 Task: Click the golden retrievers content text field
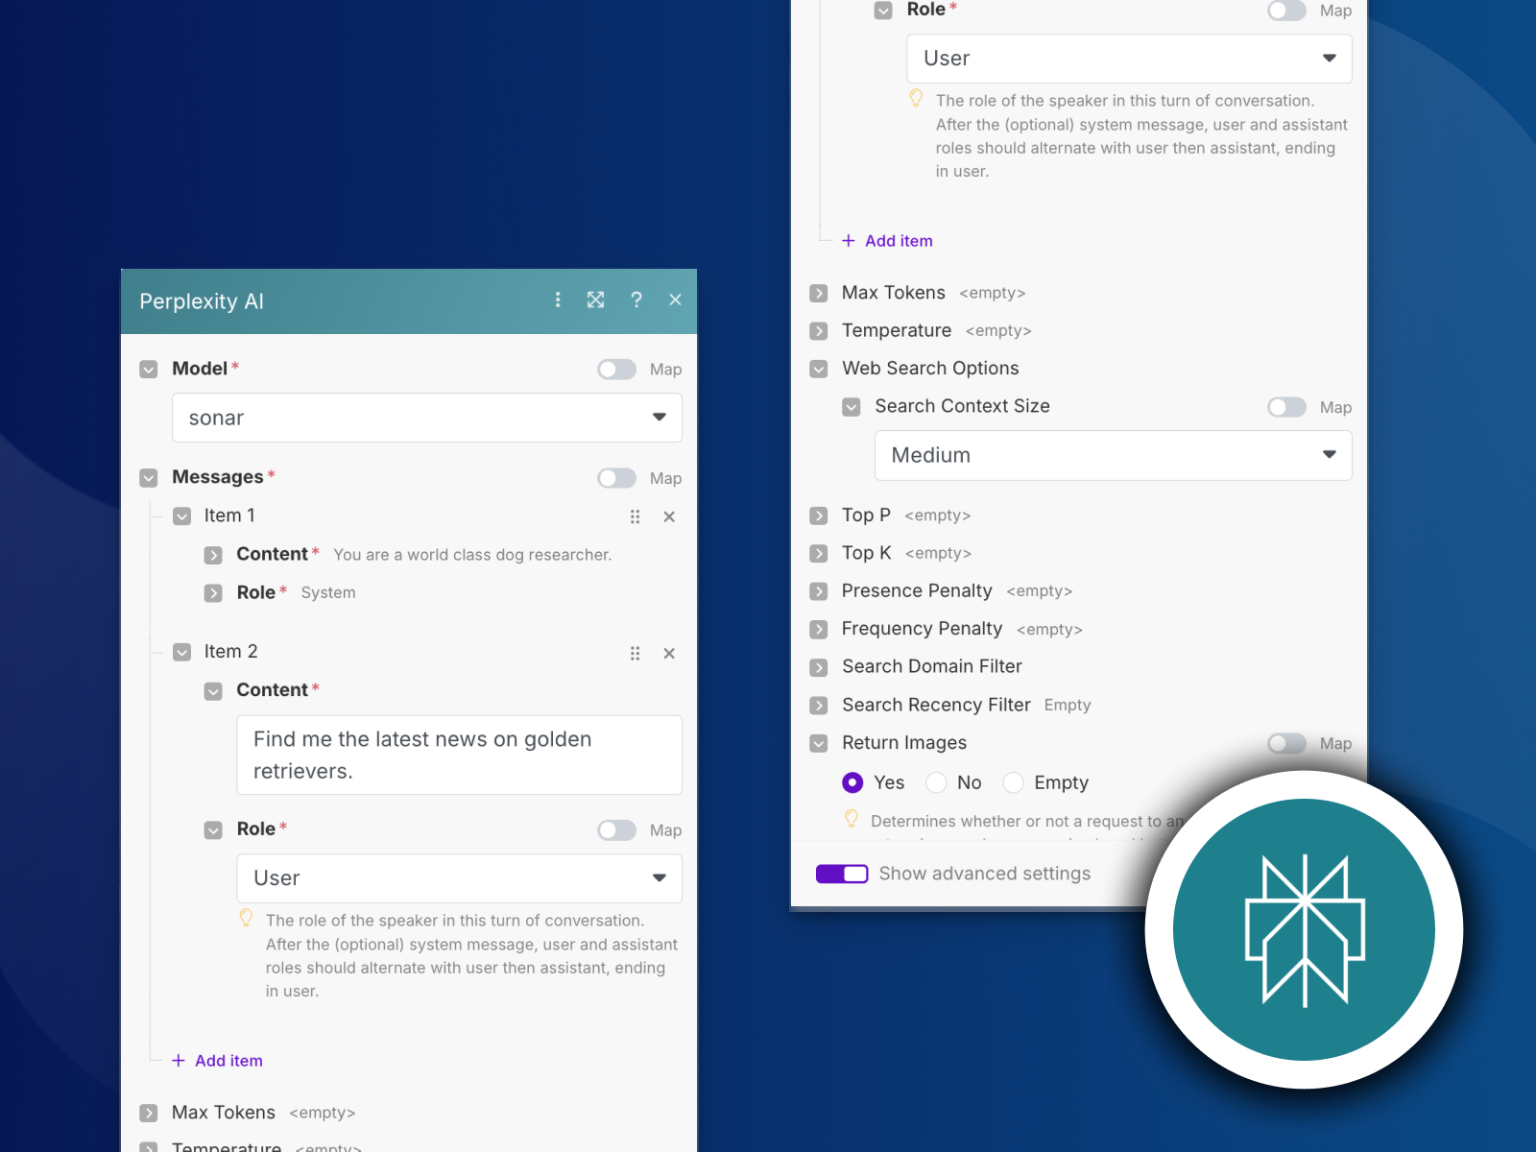pos(459,755)
